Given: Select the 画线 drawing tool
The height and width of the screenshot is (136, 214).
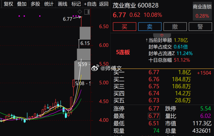Looking at the screenshot, I should 63,4.
